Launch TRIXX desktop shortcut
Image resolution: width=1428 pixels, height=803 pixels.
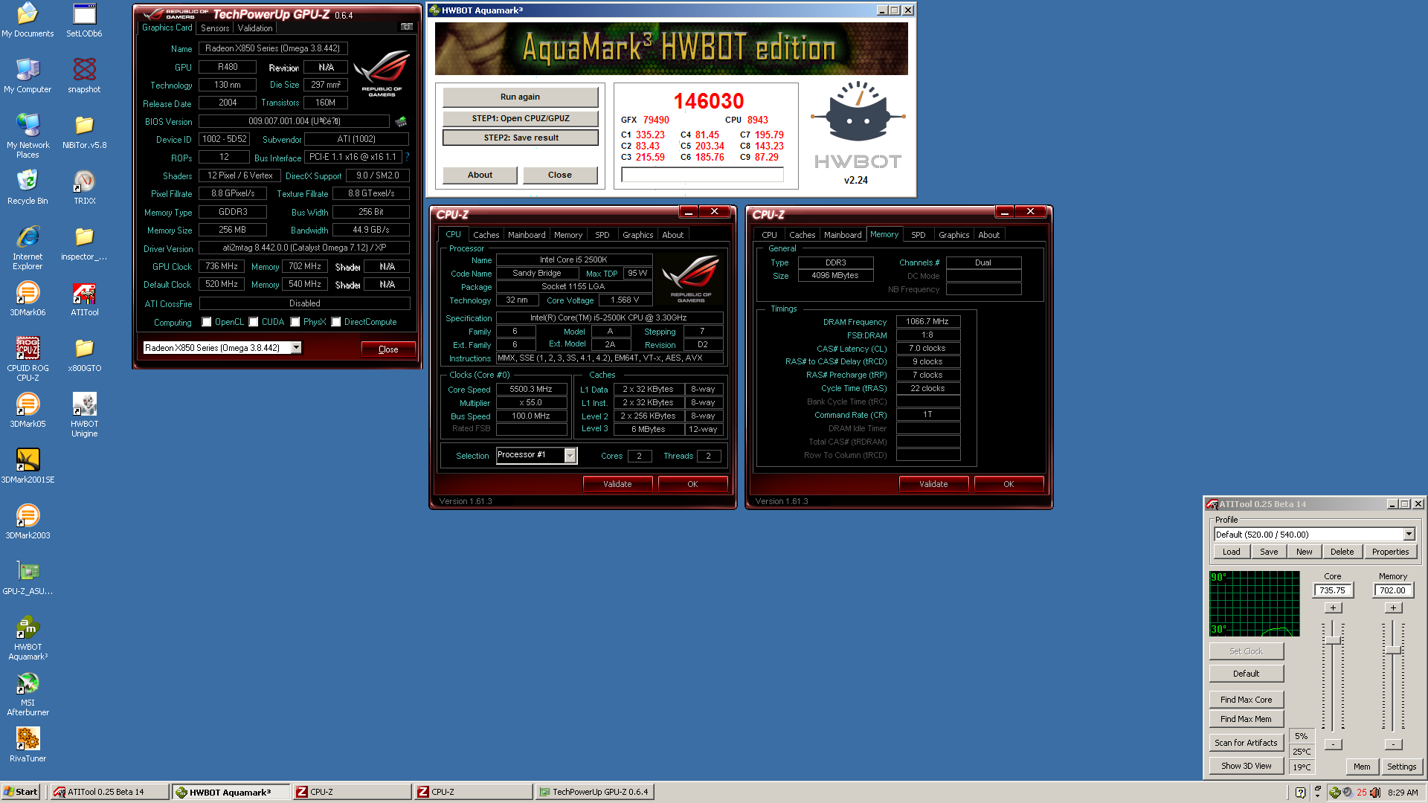click(84, 187)
